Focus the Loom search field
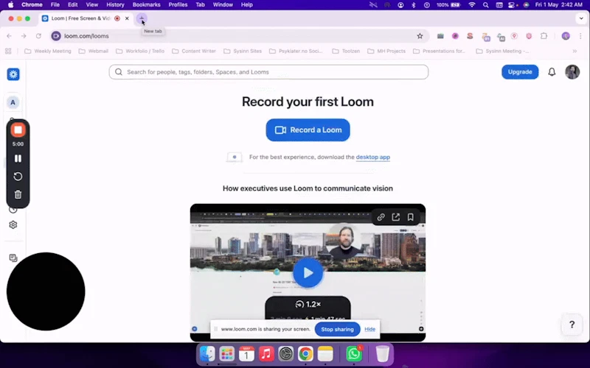Viewport: 590px width, 368px height. point(268,72)
